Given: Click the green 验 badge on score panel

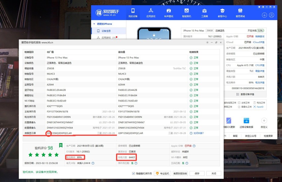Looking at the screenshot, I should (61, 145).
